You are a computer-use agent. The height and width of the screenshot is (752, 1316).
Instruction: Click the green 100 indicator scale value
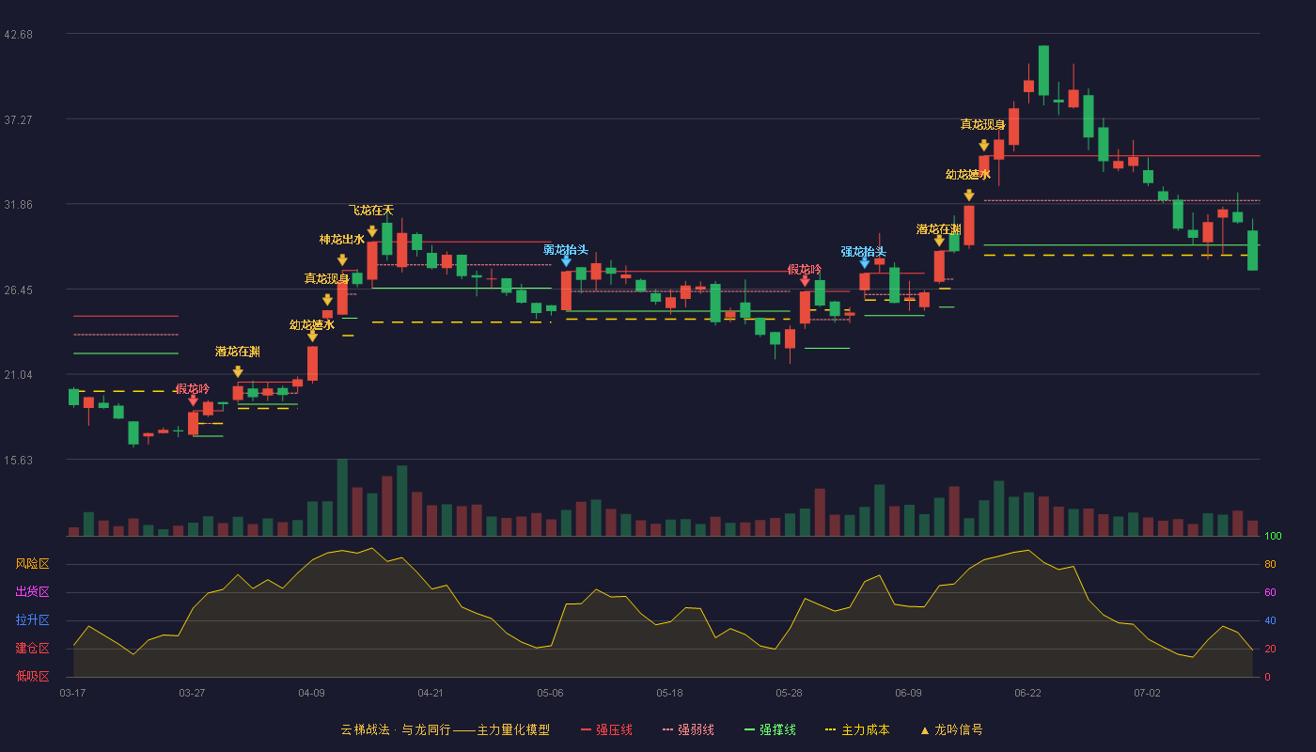[x=1273, y=537]
